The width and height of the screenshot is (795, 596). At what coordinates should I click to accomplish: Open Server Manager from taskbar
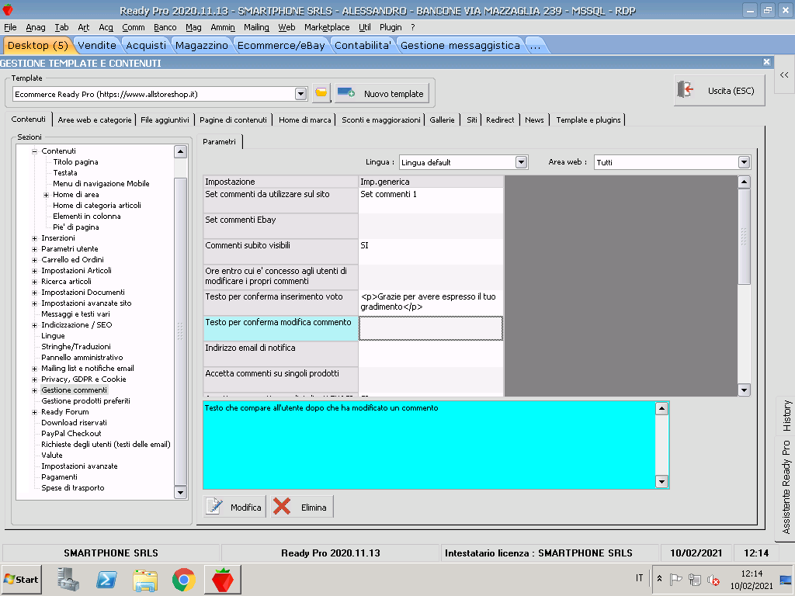point(68,579)
